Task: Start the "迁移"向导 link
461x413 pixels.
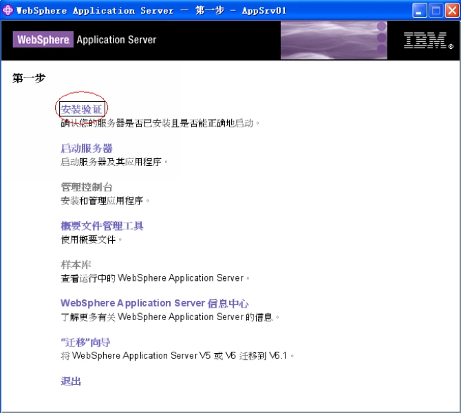Action: tap(85, 342)
